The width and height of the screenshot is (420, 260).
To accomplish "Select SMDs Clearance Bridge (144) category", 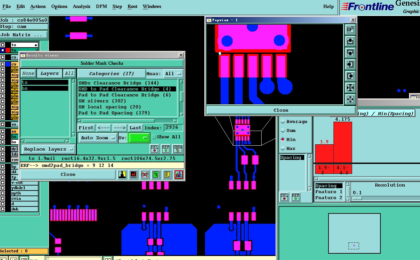I will [119, 83].
